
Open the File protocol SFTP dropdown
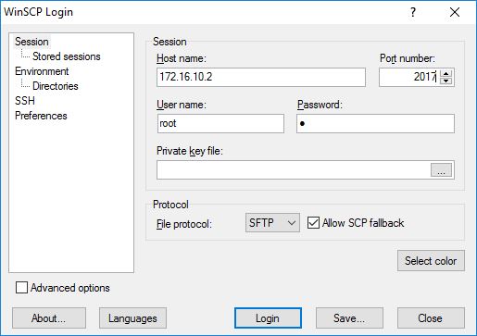pos(272,222)
